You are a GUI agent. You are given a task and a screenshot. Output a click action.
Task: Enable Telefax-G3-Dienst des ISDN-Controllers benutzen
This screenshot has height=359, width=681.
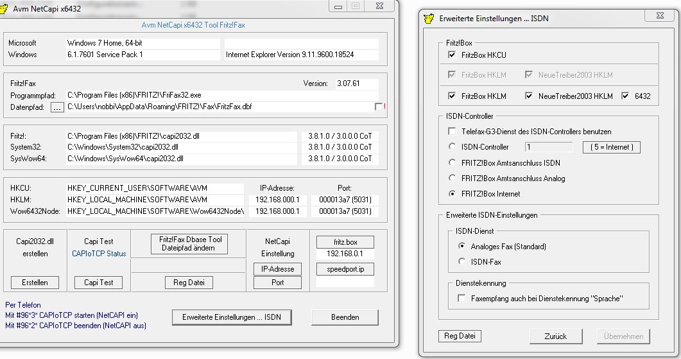point(452,131)
